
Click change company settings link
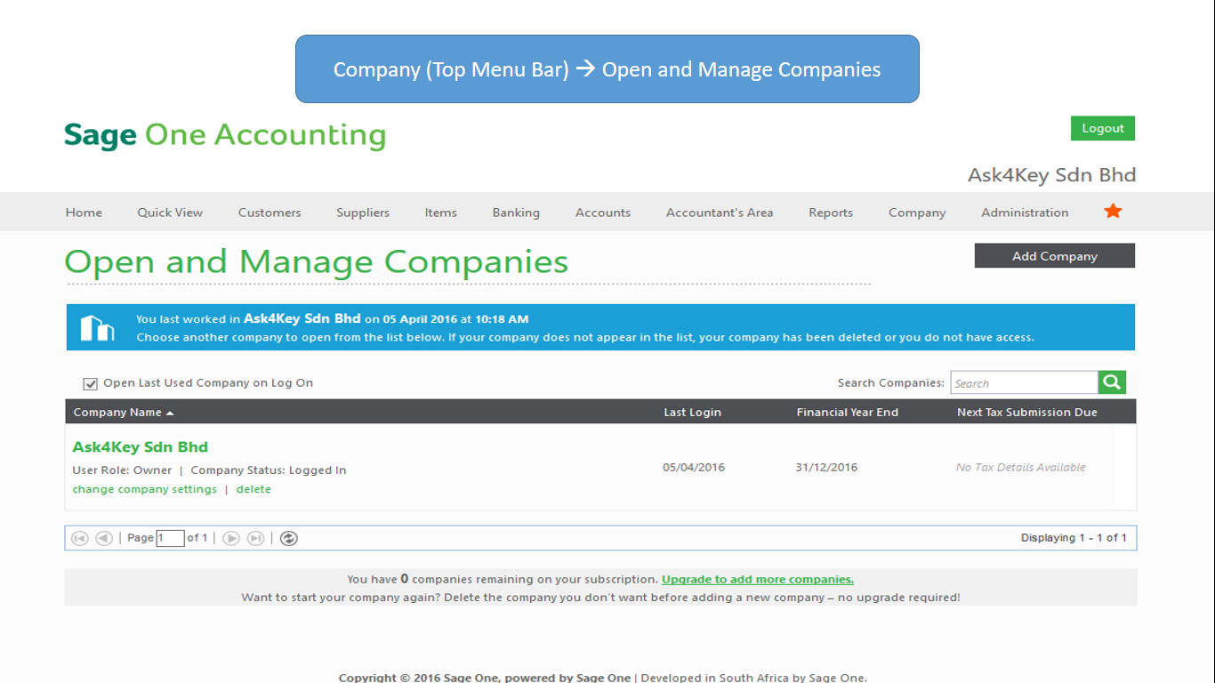[x=145, y=489]
